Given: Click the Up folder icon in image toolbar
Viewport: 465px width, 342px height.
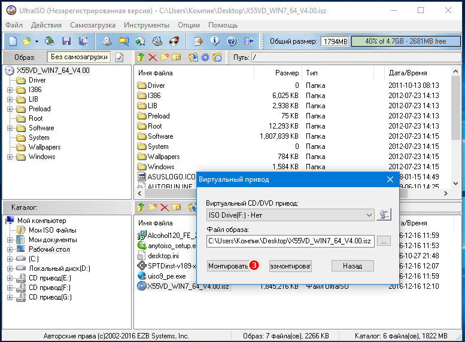Looking at the screenshot, I should pyautogui.click(x=141, y=57).
